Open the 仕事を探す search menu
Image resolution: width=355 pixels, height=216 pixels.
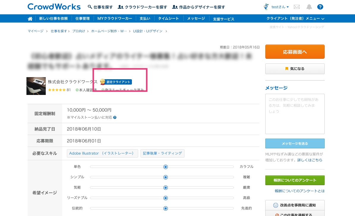click(100, 7)
